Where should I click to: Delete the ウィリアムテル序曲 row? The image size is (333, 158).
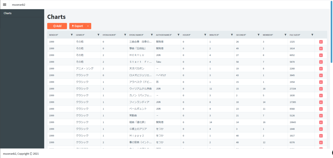click(x=321, y=89)
